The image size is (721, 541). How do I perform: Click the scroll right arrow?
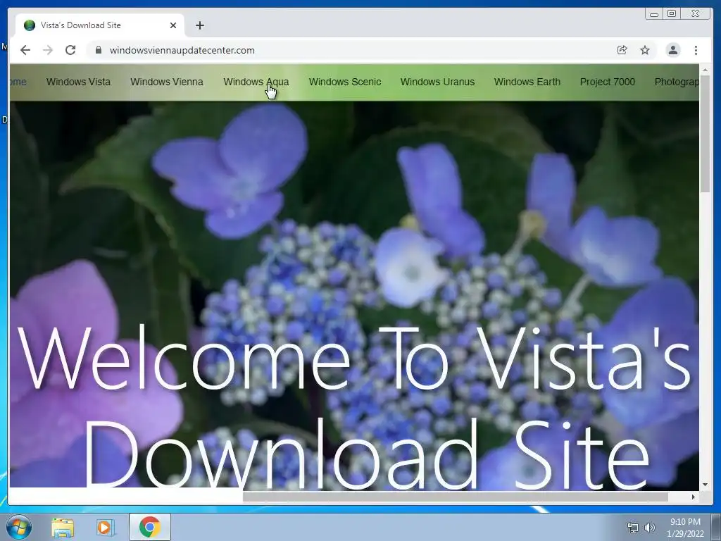pos(694,497)
